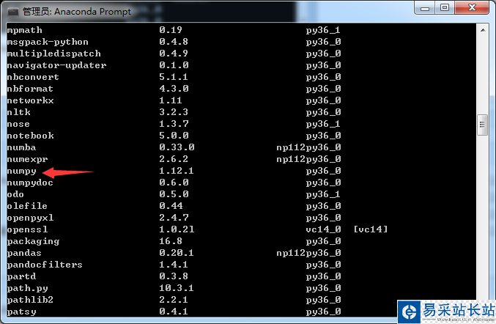Click the nltk package name

coord(18,112)
